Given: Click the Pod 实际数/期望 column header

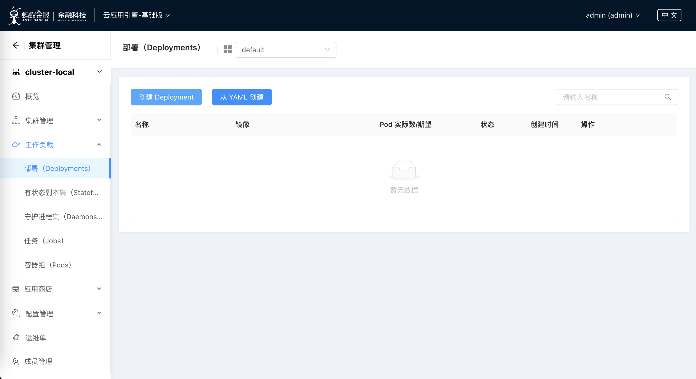Looking at the screenshot, I should pyautogui.click(x=406, y=124).
